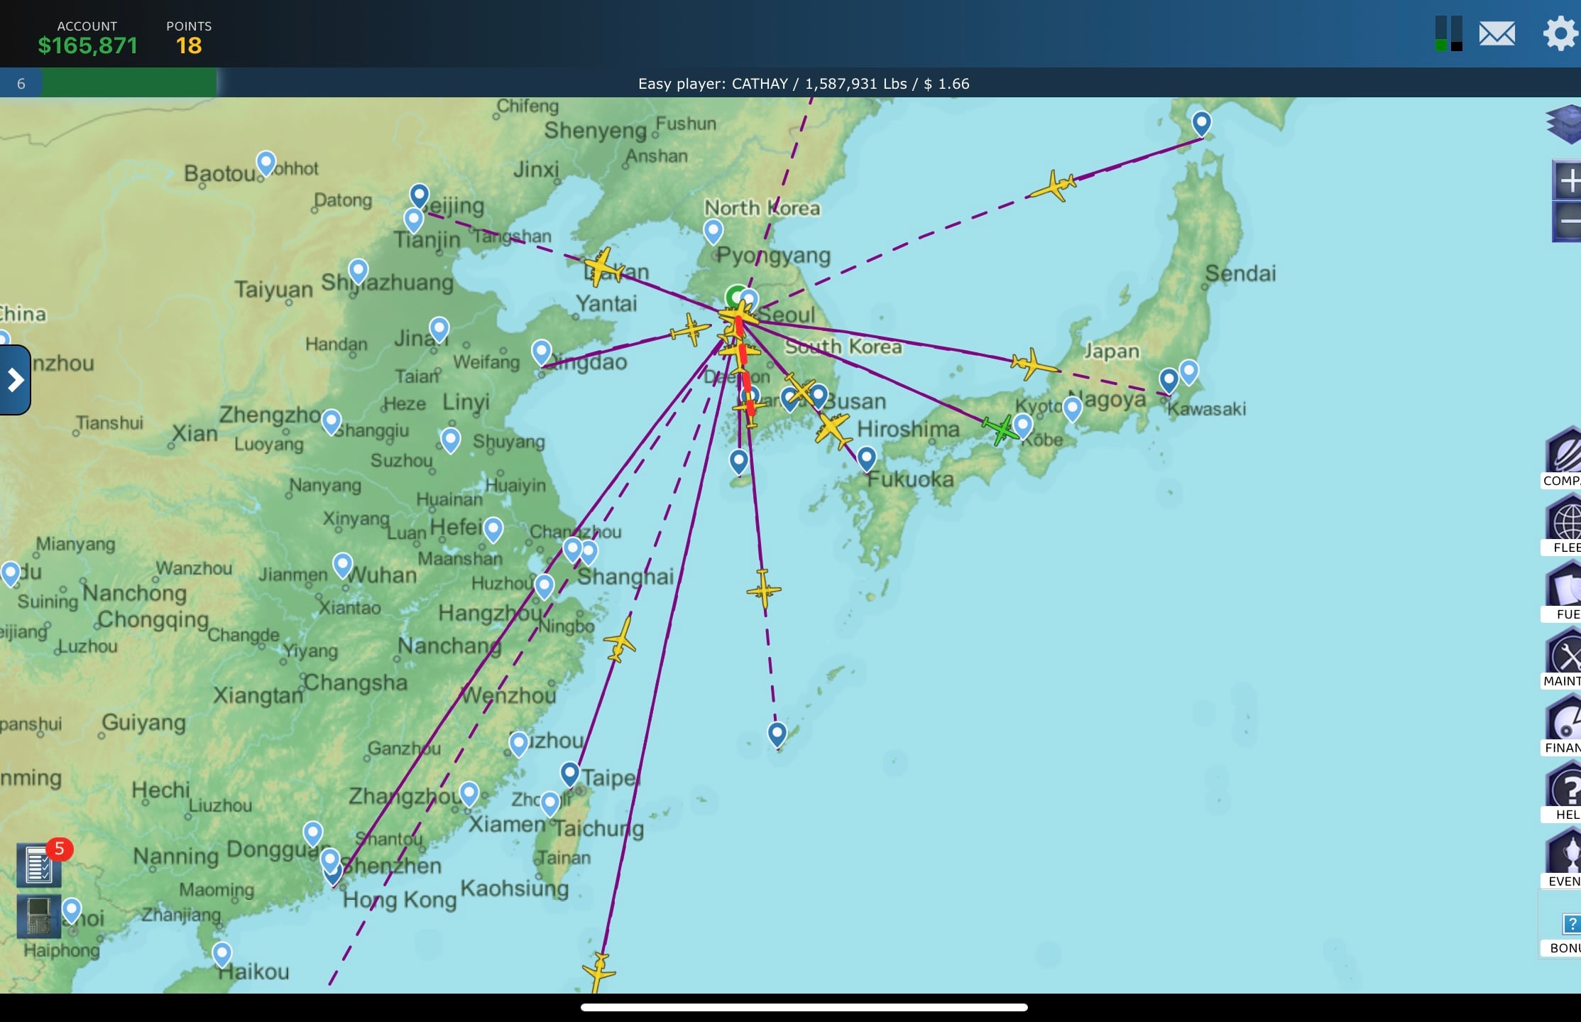Toggle the map layers icon
Viewport: 1581px width, 1022px height.
pos(1564,124)
